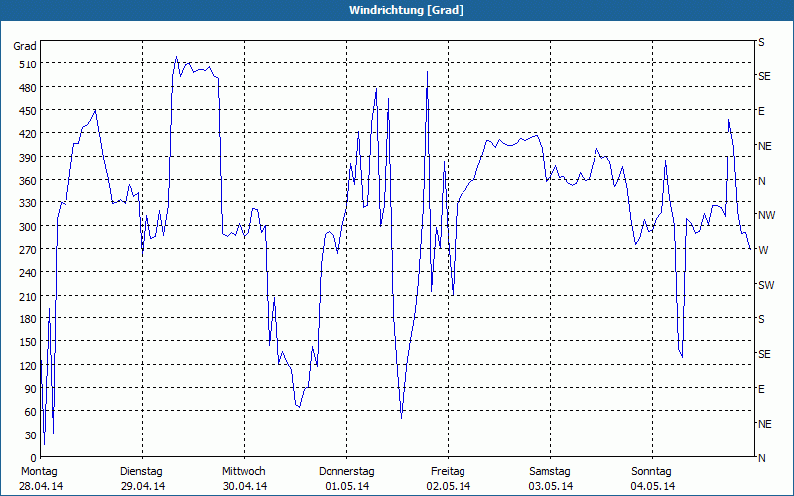Screen dimensions: 794x496
Task: Click the W compass label on the right axis
Action: tap(763, 250)
